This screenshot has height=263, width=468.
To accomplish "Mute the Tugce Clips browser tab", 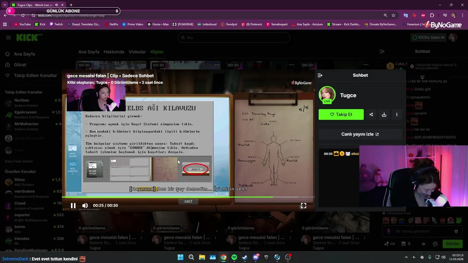I will click(x=56, y=5).
